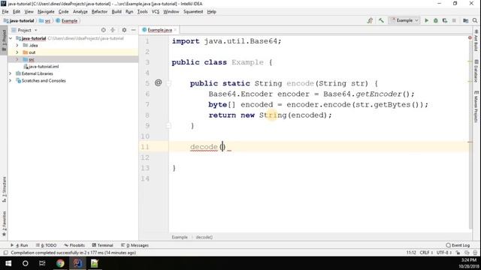
Task: Toggle the Run tool window button
Action: pyautogui.click(x=20, y=245)
